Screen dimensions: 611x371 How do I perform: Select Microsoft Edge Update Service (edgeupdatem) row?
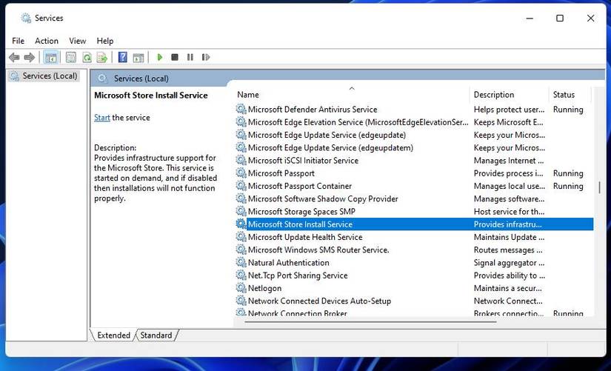tap(414, 147)
